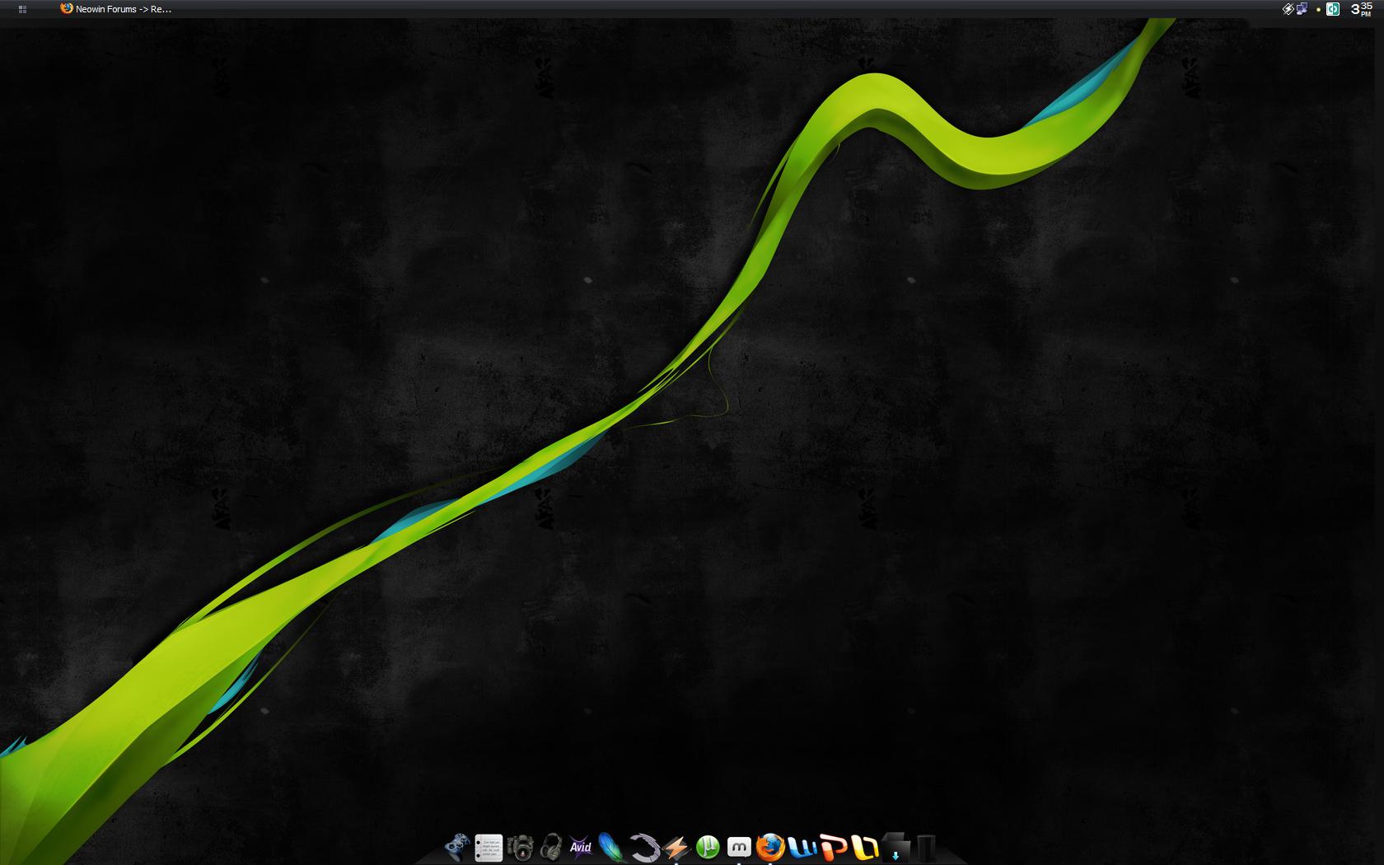This screenshot has width=1384, height=865.
Task: Launch Avid from the dock
Action: coord(582,847)
